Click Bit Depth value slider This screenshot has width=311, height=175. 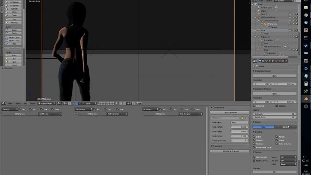pyautogui.click(x=275, y=114)
